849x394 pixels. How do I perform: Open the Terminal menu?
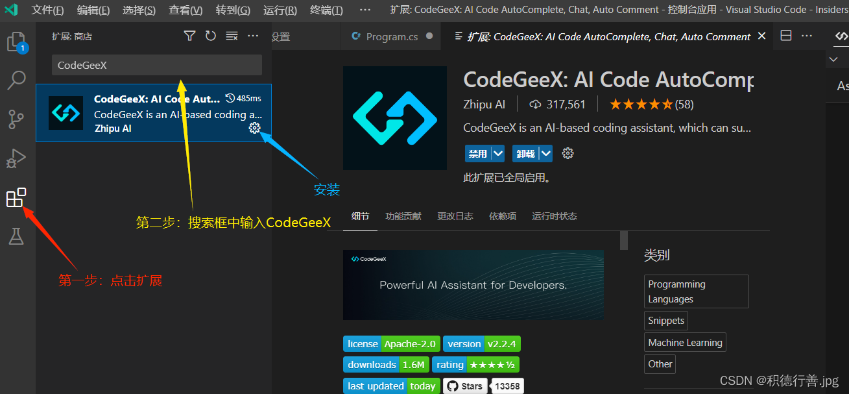click(x=326, y=10)
